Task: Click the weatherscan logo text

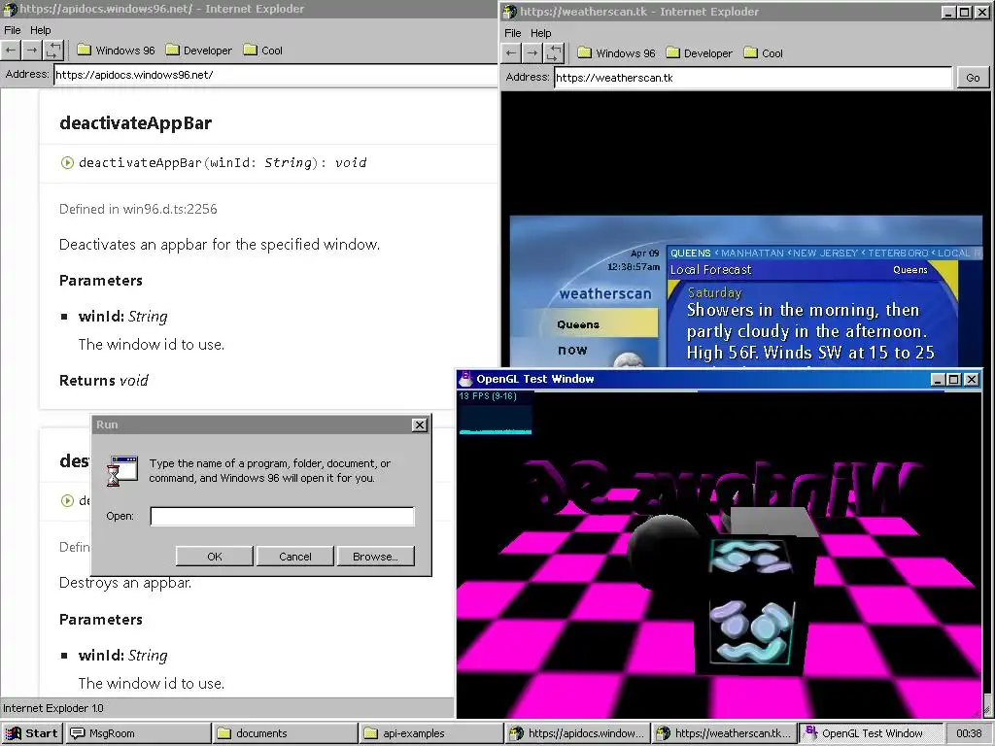Action: click(605, 293)
